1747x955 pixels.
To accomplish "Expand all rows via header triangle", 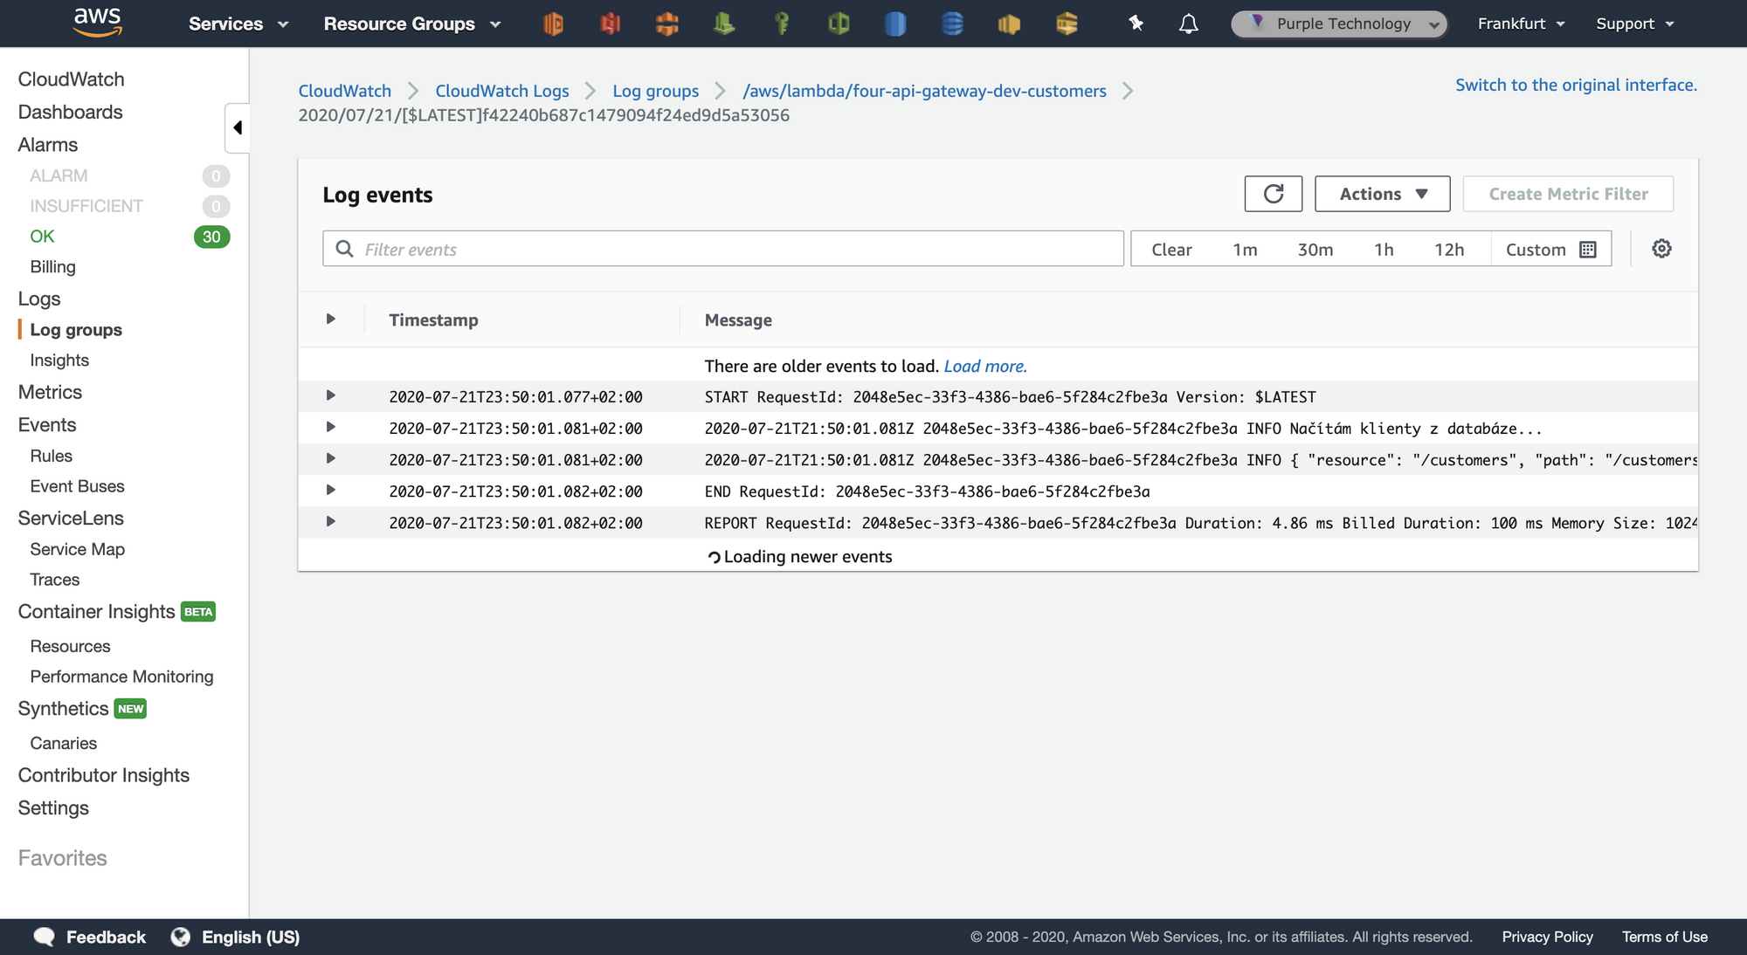I will pyautogui.click(x=331, y=319).
